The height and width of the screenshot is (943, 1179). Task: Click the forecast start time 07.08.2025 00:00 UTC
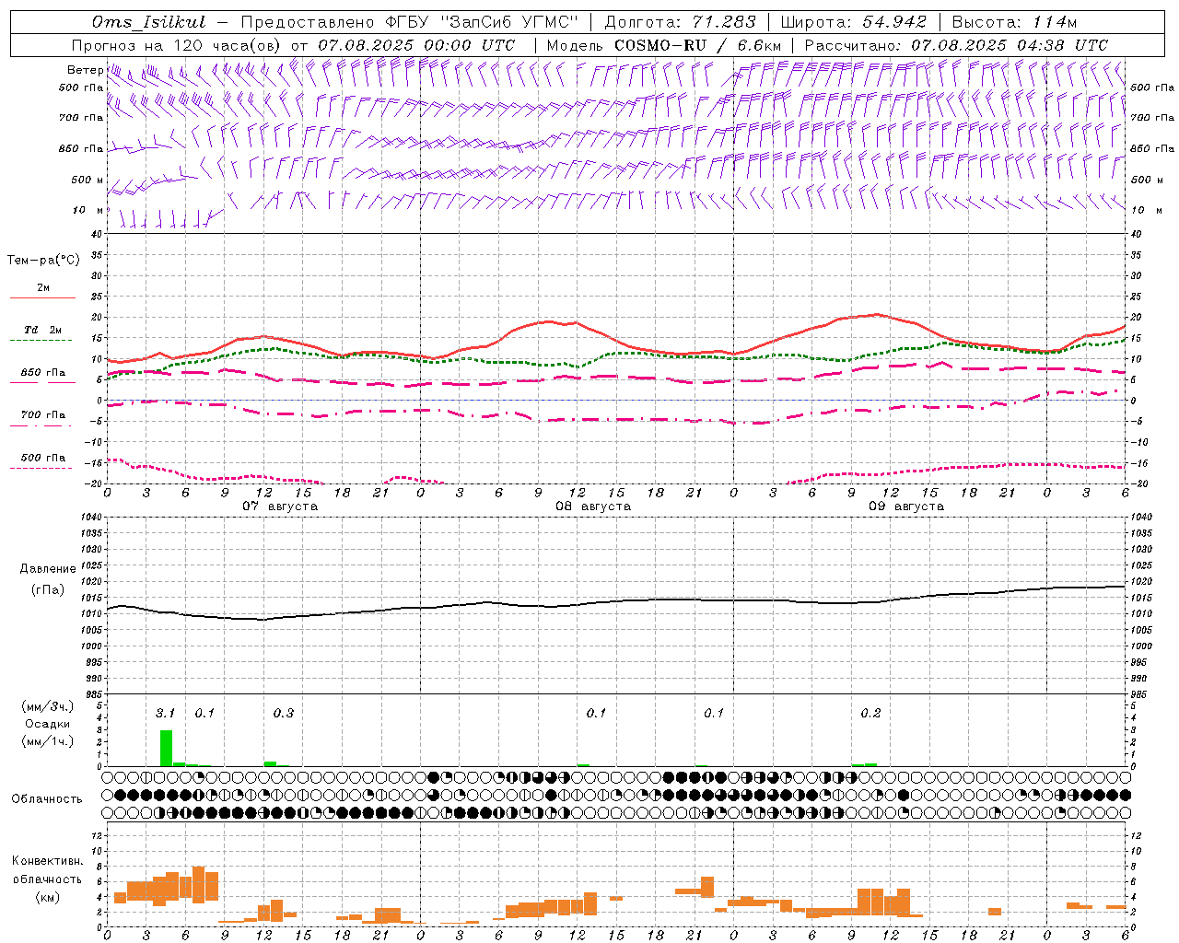416,44
